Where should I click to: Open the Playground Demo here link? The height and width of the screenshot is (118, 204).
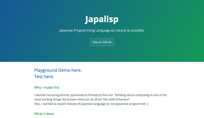(58, 70)
